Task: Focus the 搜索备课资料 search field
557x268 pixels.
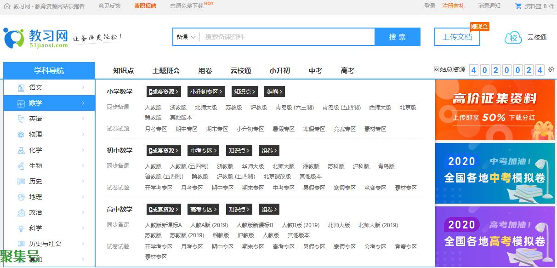Action: point(287,37)
